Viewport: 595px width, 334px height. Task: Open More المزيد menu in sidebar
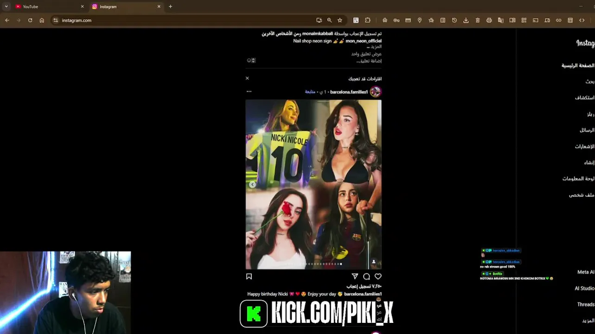(x=589, y=321)
